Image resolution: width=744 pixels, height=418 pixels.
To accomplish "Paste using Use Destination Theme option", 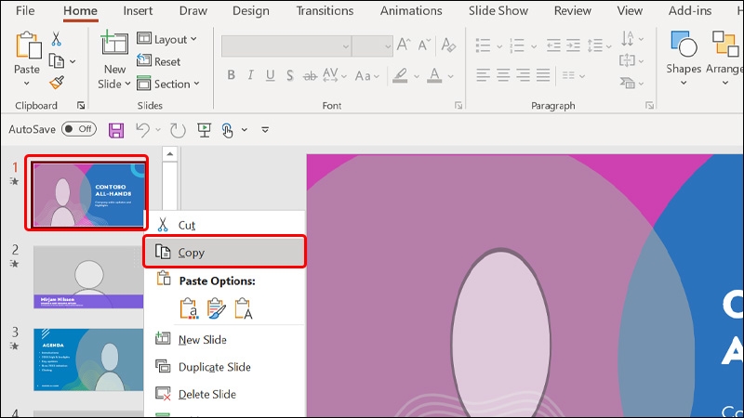I will click(x=189, y=308).
